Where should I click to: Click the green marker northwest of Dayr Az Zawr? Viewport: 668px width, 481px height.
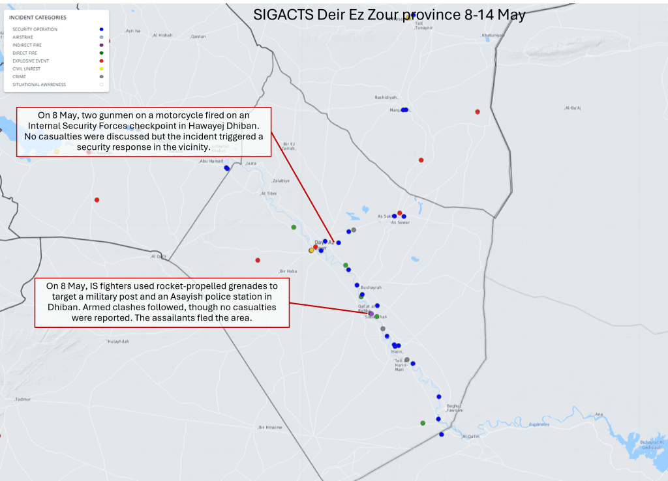tap(294, 227)
